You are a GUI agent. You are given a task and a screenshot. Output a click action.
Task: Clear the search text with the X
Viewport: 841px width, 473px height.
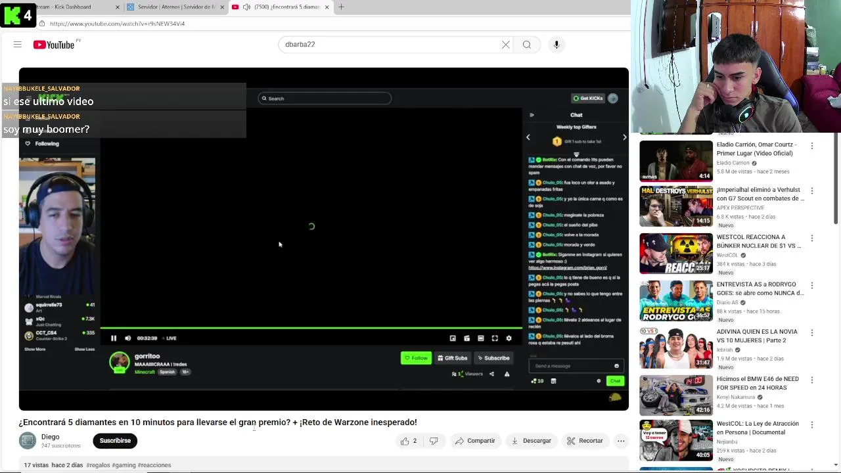505,45
